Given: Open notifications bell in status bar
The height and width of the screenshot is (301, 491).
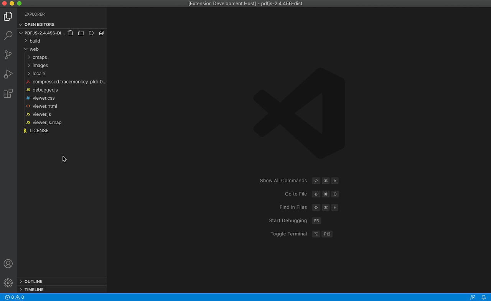Looking at the screenshot, I should click(x=484, y=297).
